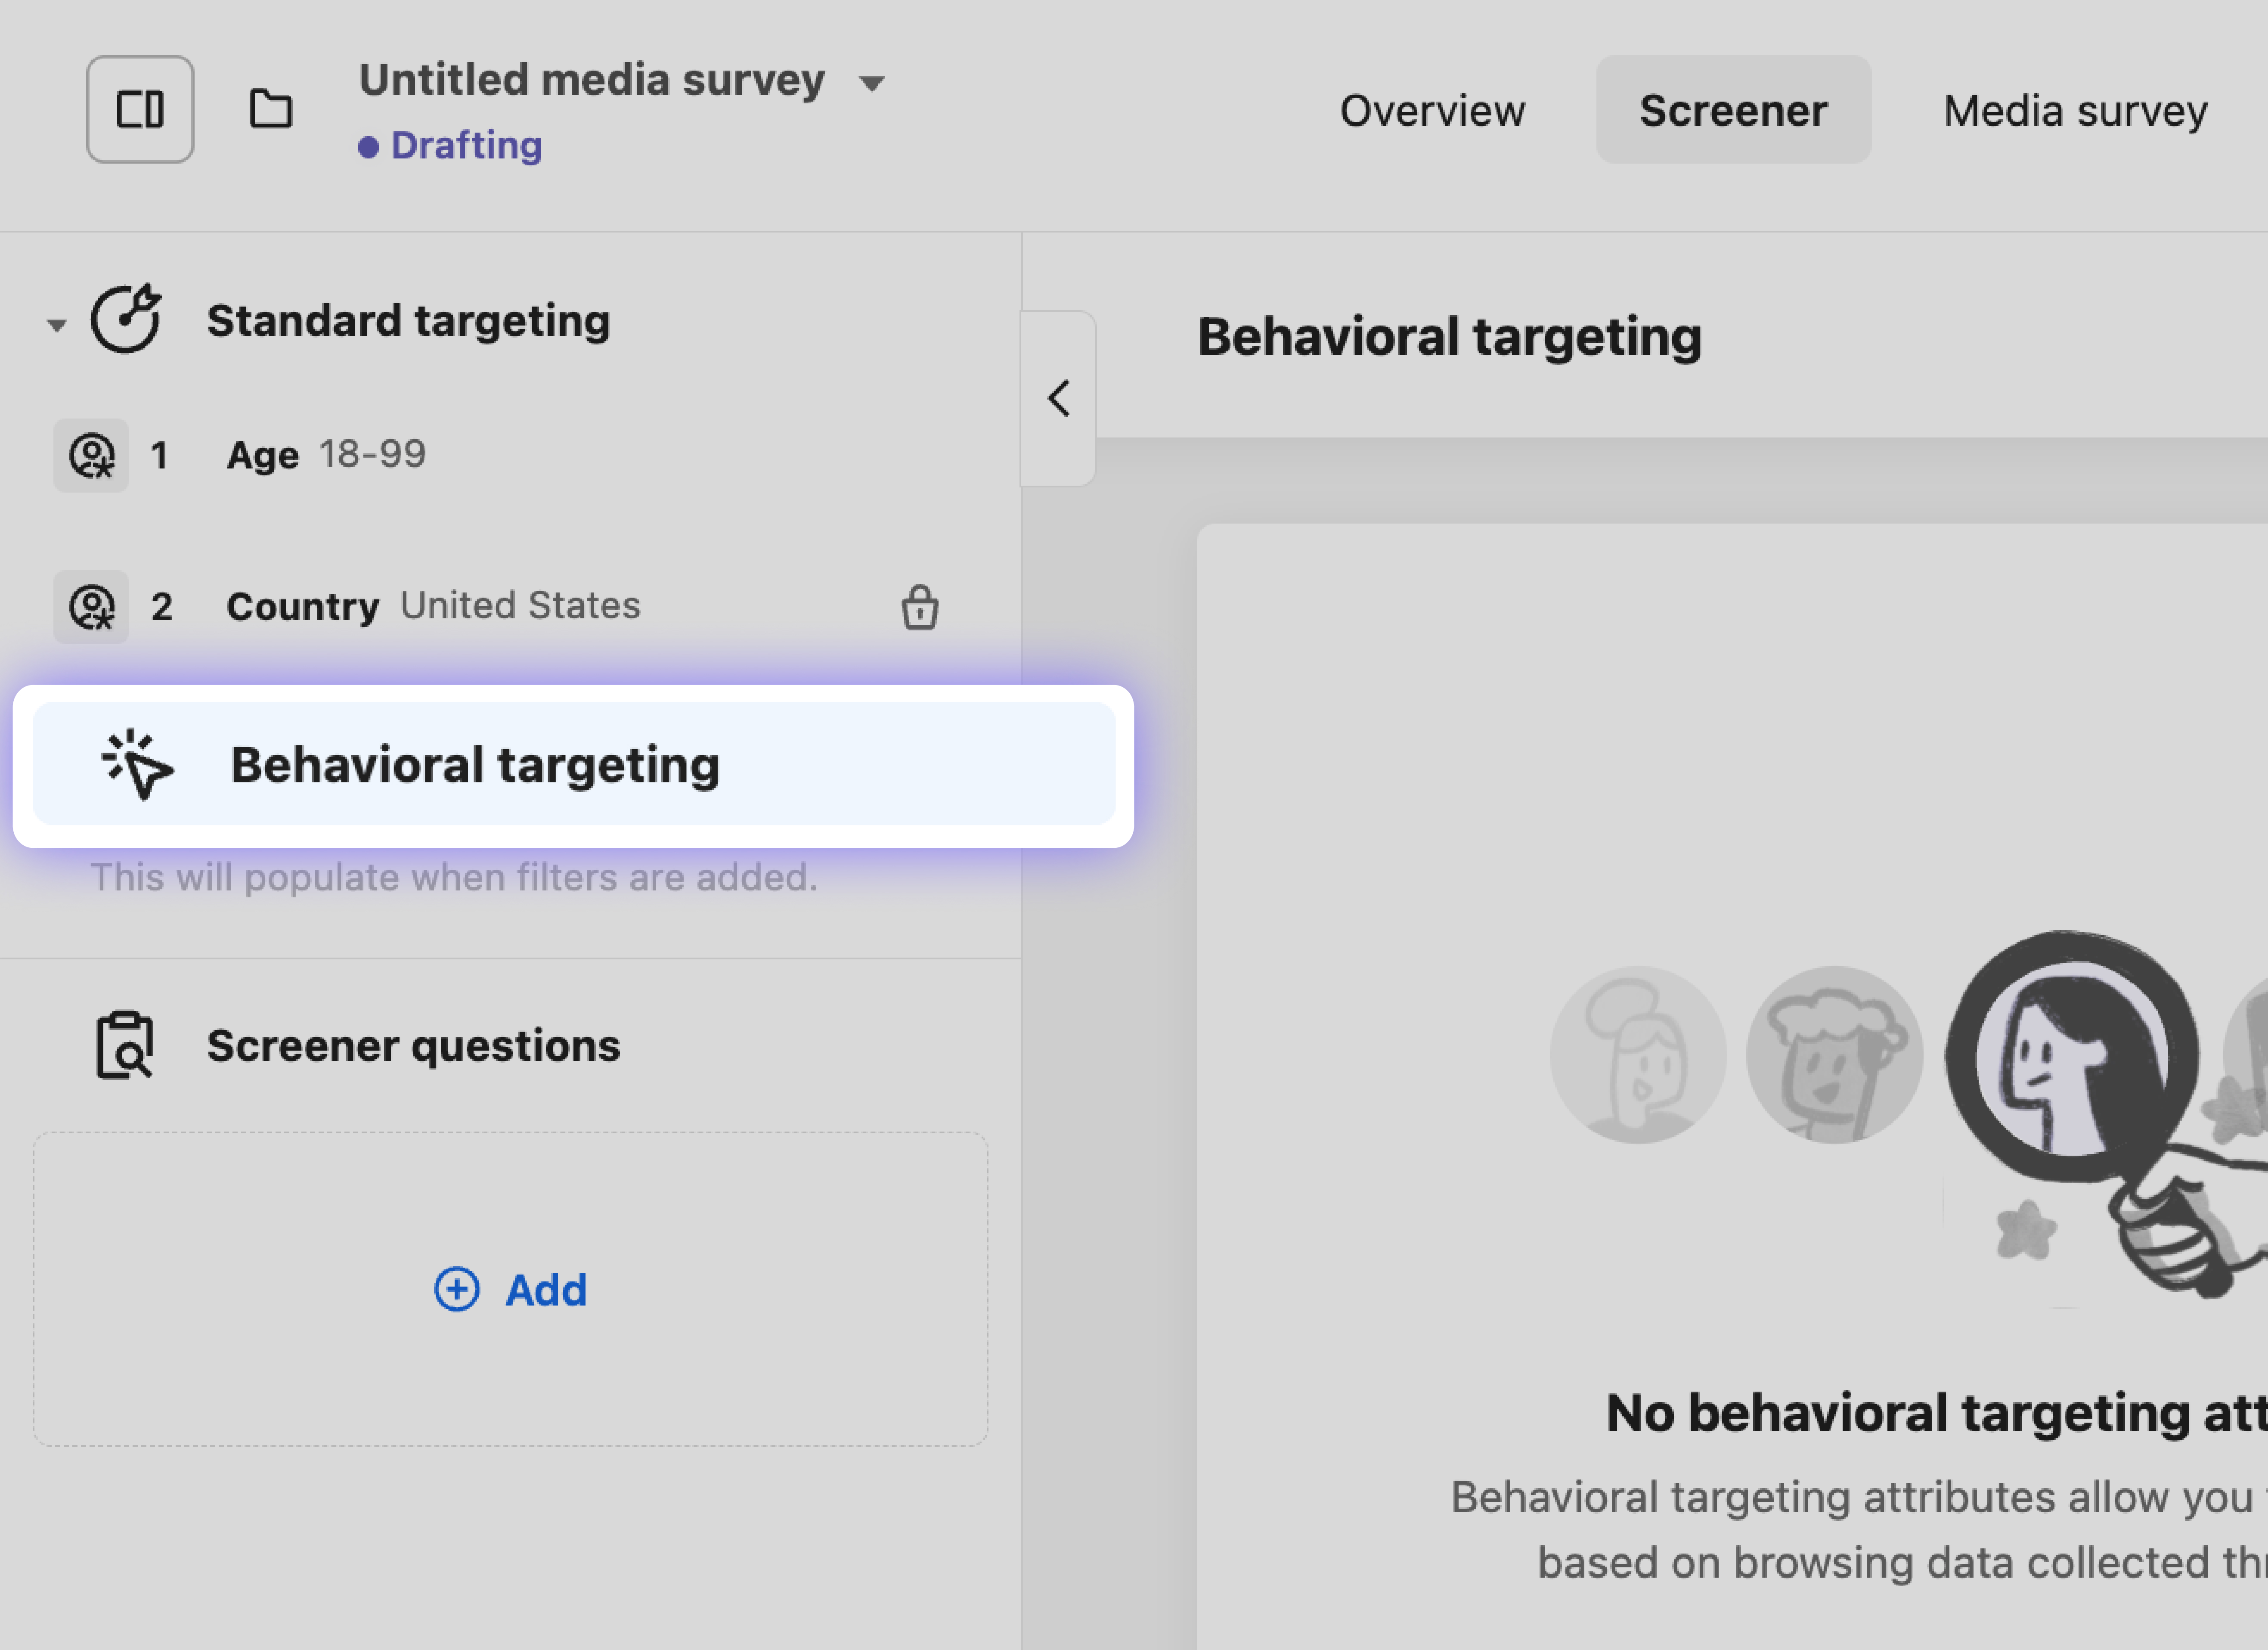Switch to the Overview tab
Image resolution: width=2268 pixels, height=1650 pixels.
point(1432,110)
